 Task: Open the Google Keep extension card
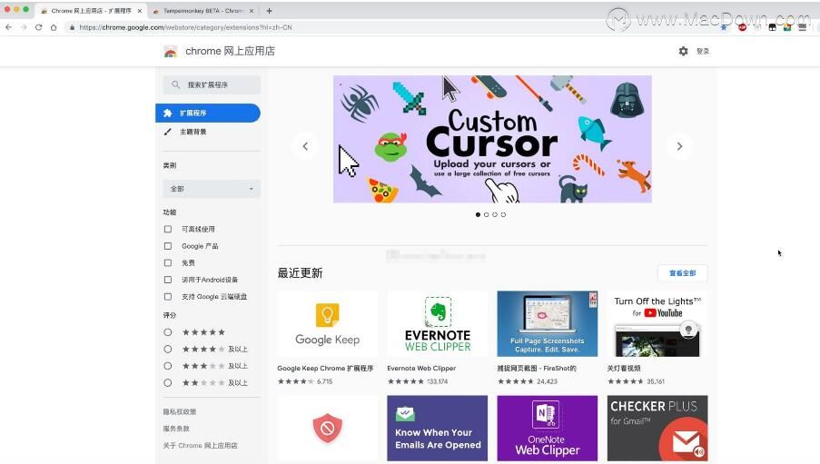point(328,339)
